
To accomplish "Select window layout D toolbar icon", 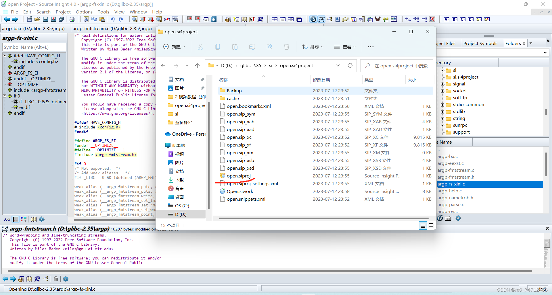I will click(x=471, y=19).
